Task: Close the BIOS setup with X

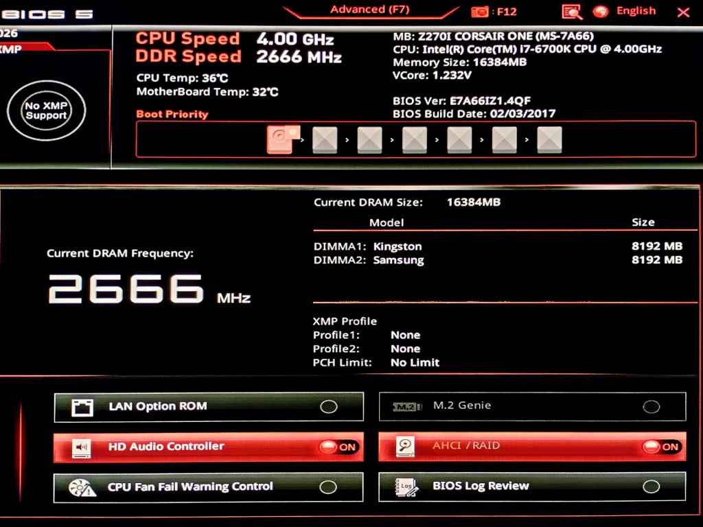Action: pos(683,12)
